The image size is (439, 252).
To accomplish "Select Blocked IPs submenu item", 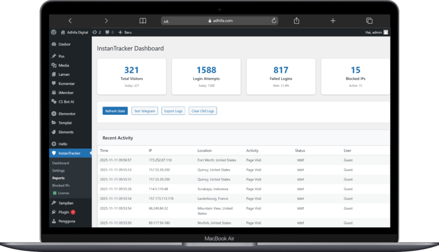I will pos(61,186).
